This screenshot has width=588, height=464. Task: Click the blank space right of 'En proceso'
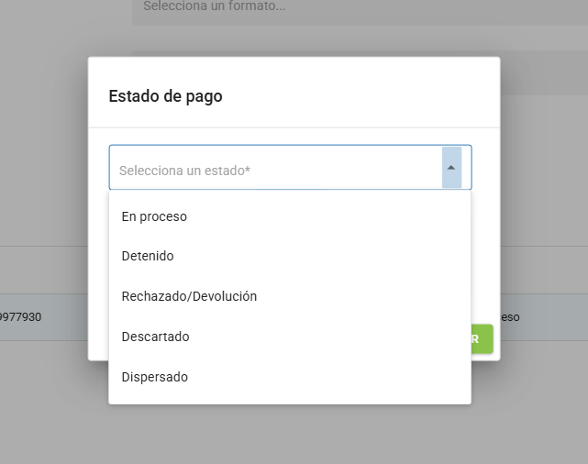click(x=349, y=216)
